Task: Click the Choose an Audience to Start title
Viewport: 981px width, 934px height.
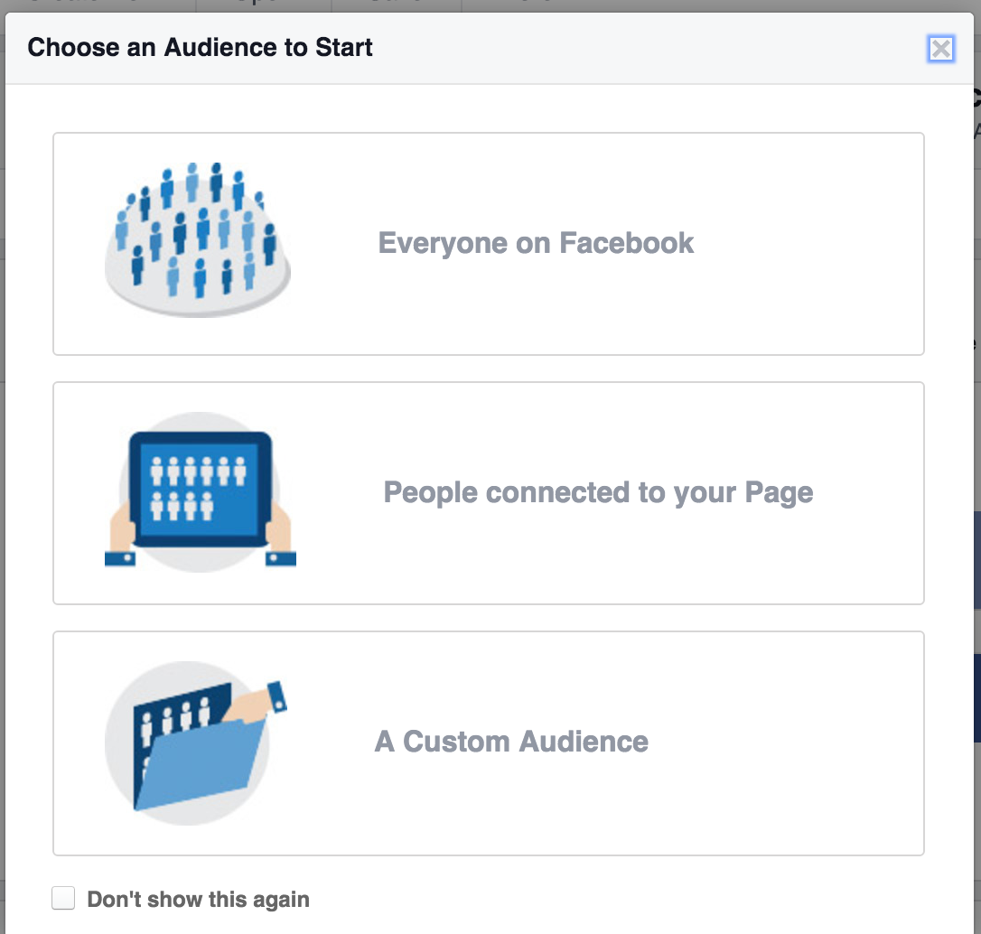Action: tap(200, 48)
